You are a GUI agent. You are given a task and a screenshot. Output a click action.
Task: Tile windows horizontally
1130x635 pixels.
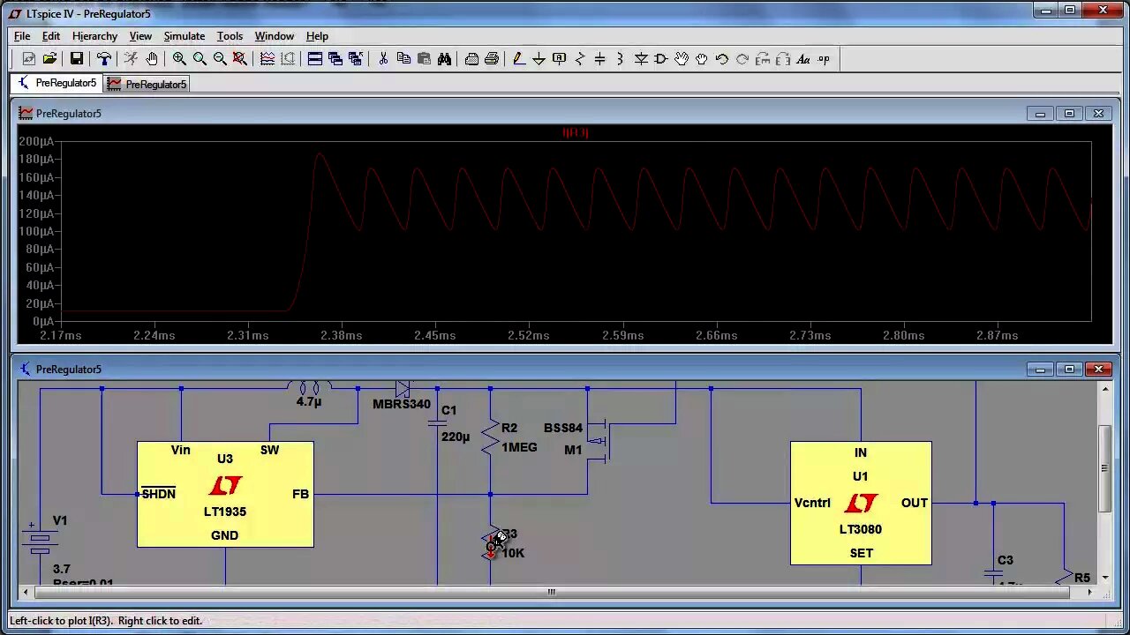pyautogui.click(x=315, y=59)
